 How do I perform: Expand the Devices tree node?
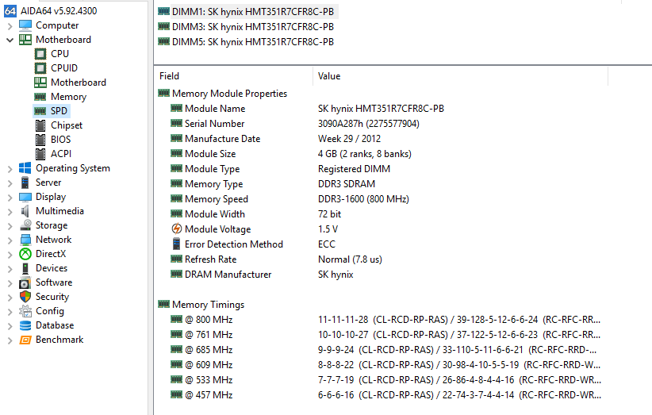click(10, 269)
